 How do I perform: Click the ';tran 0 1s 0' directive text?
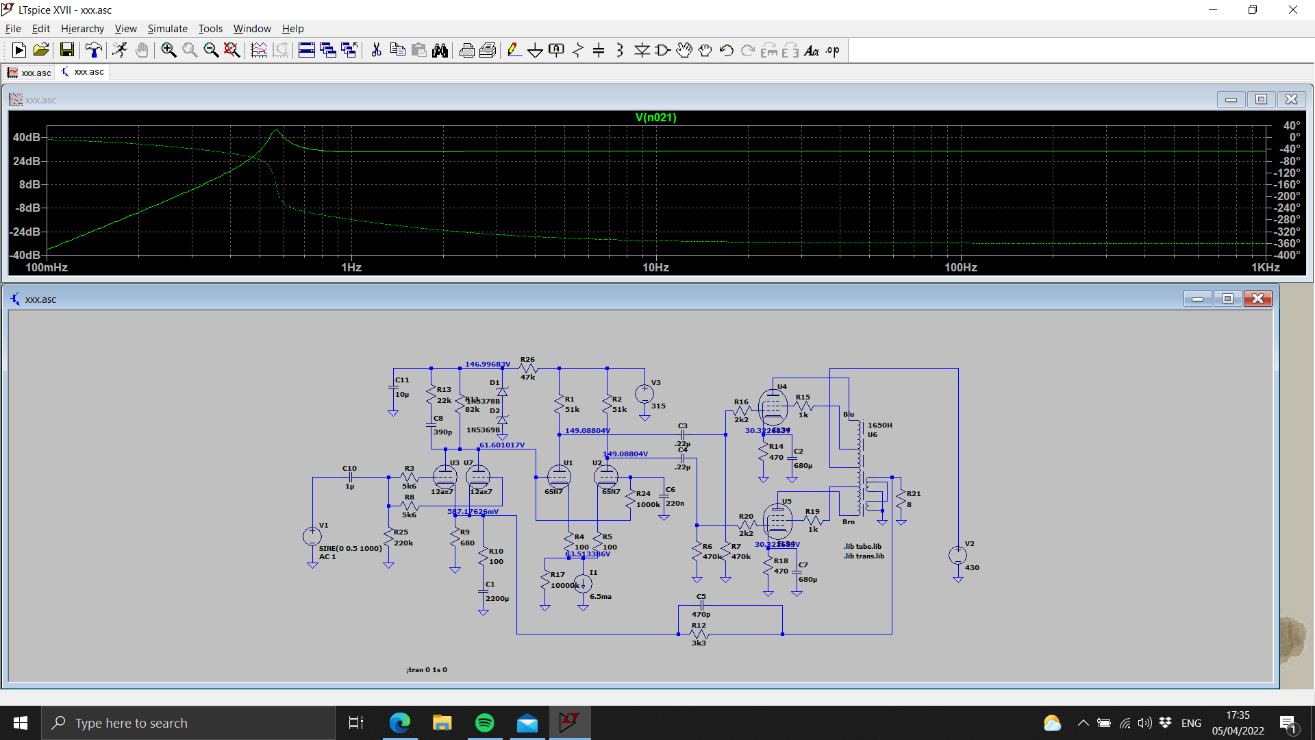click(x=427, y=669)
